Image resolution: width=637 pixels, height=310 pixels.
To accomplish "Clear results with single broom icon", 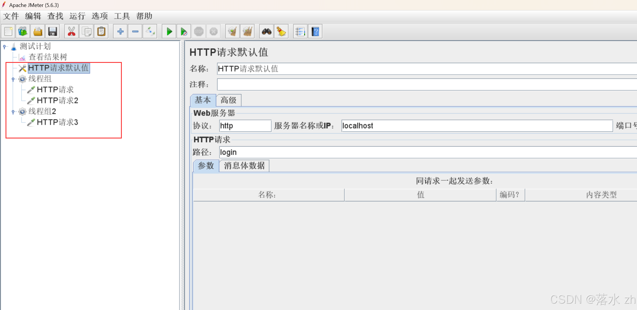I will [232, 31].
